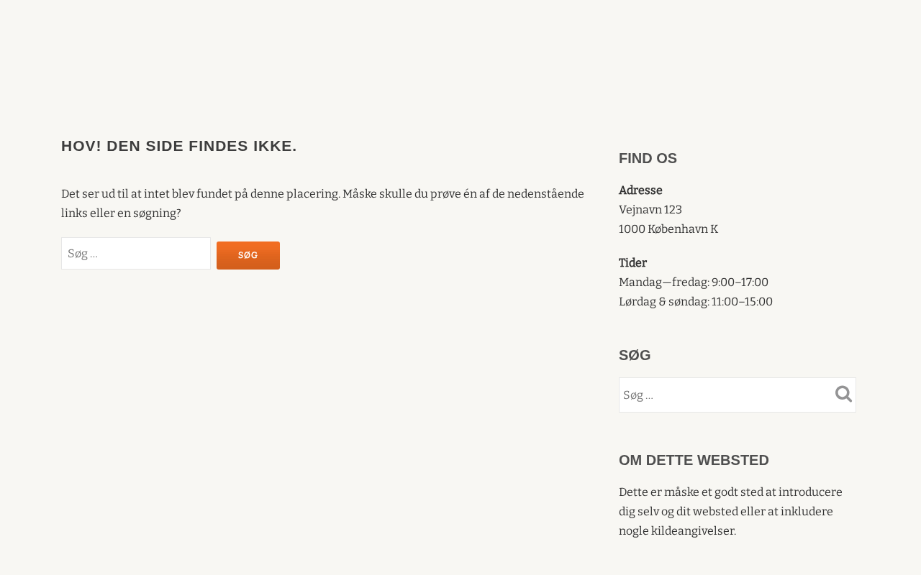Click the "Dette er måske et godt sted" line
The height and width of the screenshot is (575, 921).
coord(730,492)
